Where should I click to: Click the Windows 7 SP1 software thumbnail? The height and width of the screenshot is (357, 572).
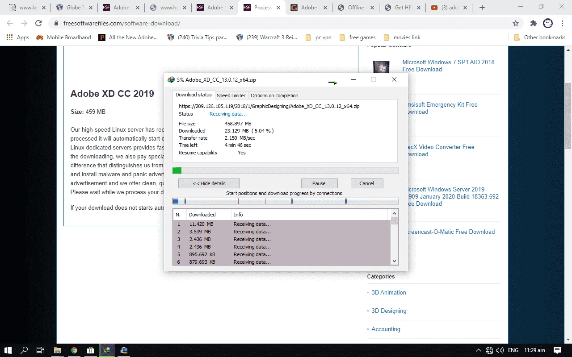point(381,67)
